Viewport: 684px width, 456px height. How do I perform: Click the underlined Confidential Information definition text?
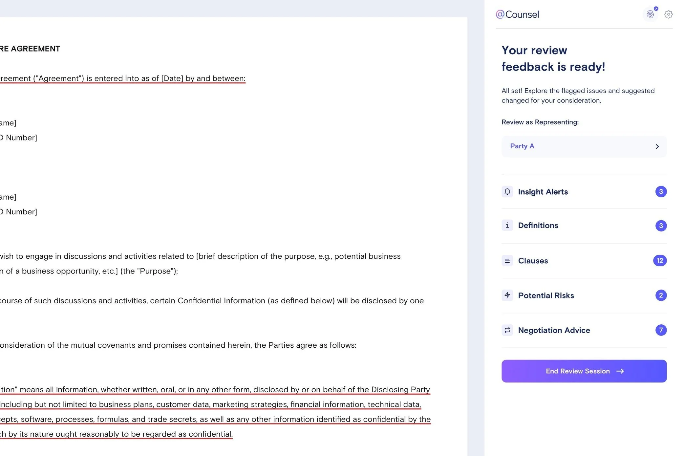coord(210,404)
